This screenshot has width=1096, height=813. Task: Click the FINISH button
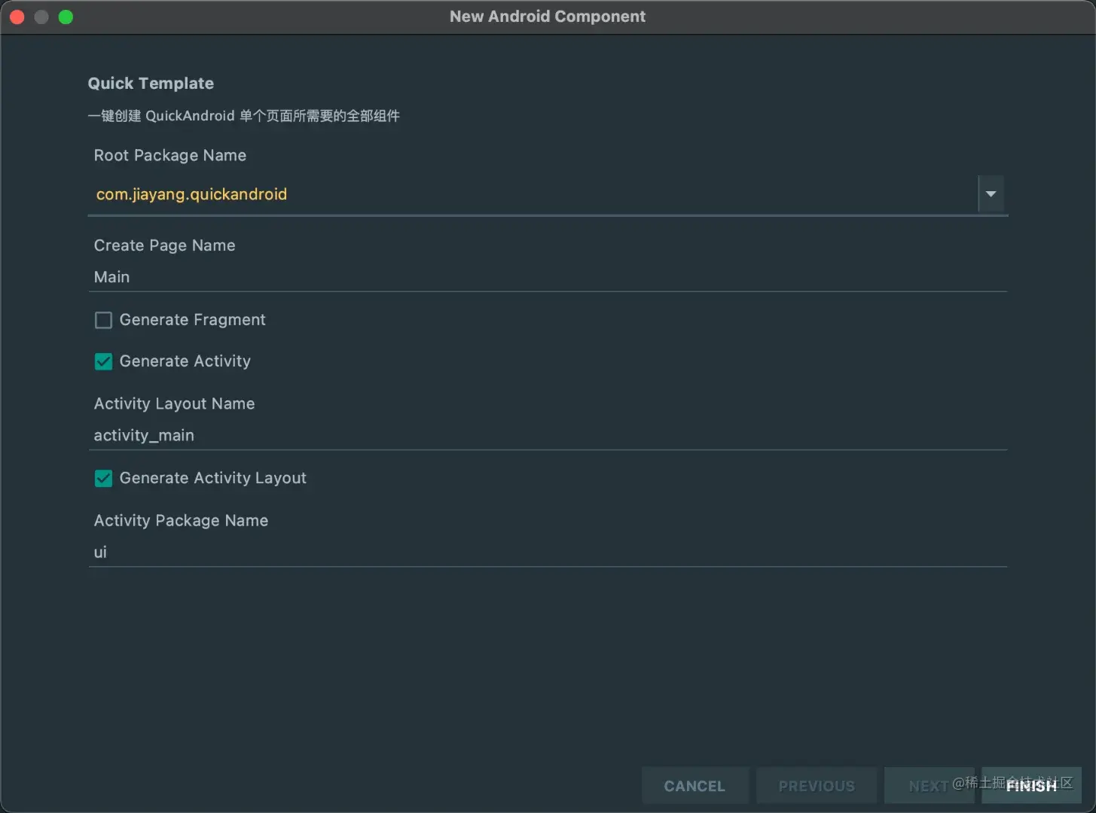point(1030,785)
